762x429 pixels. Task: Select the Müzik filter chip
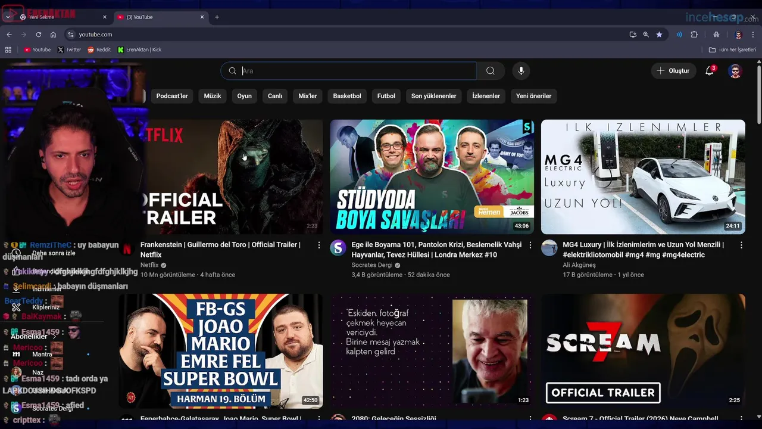(213, 96)
